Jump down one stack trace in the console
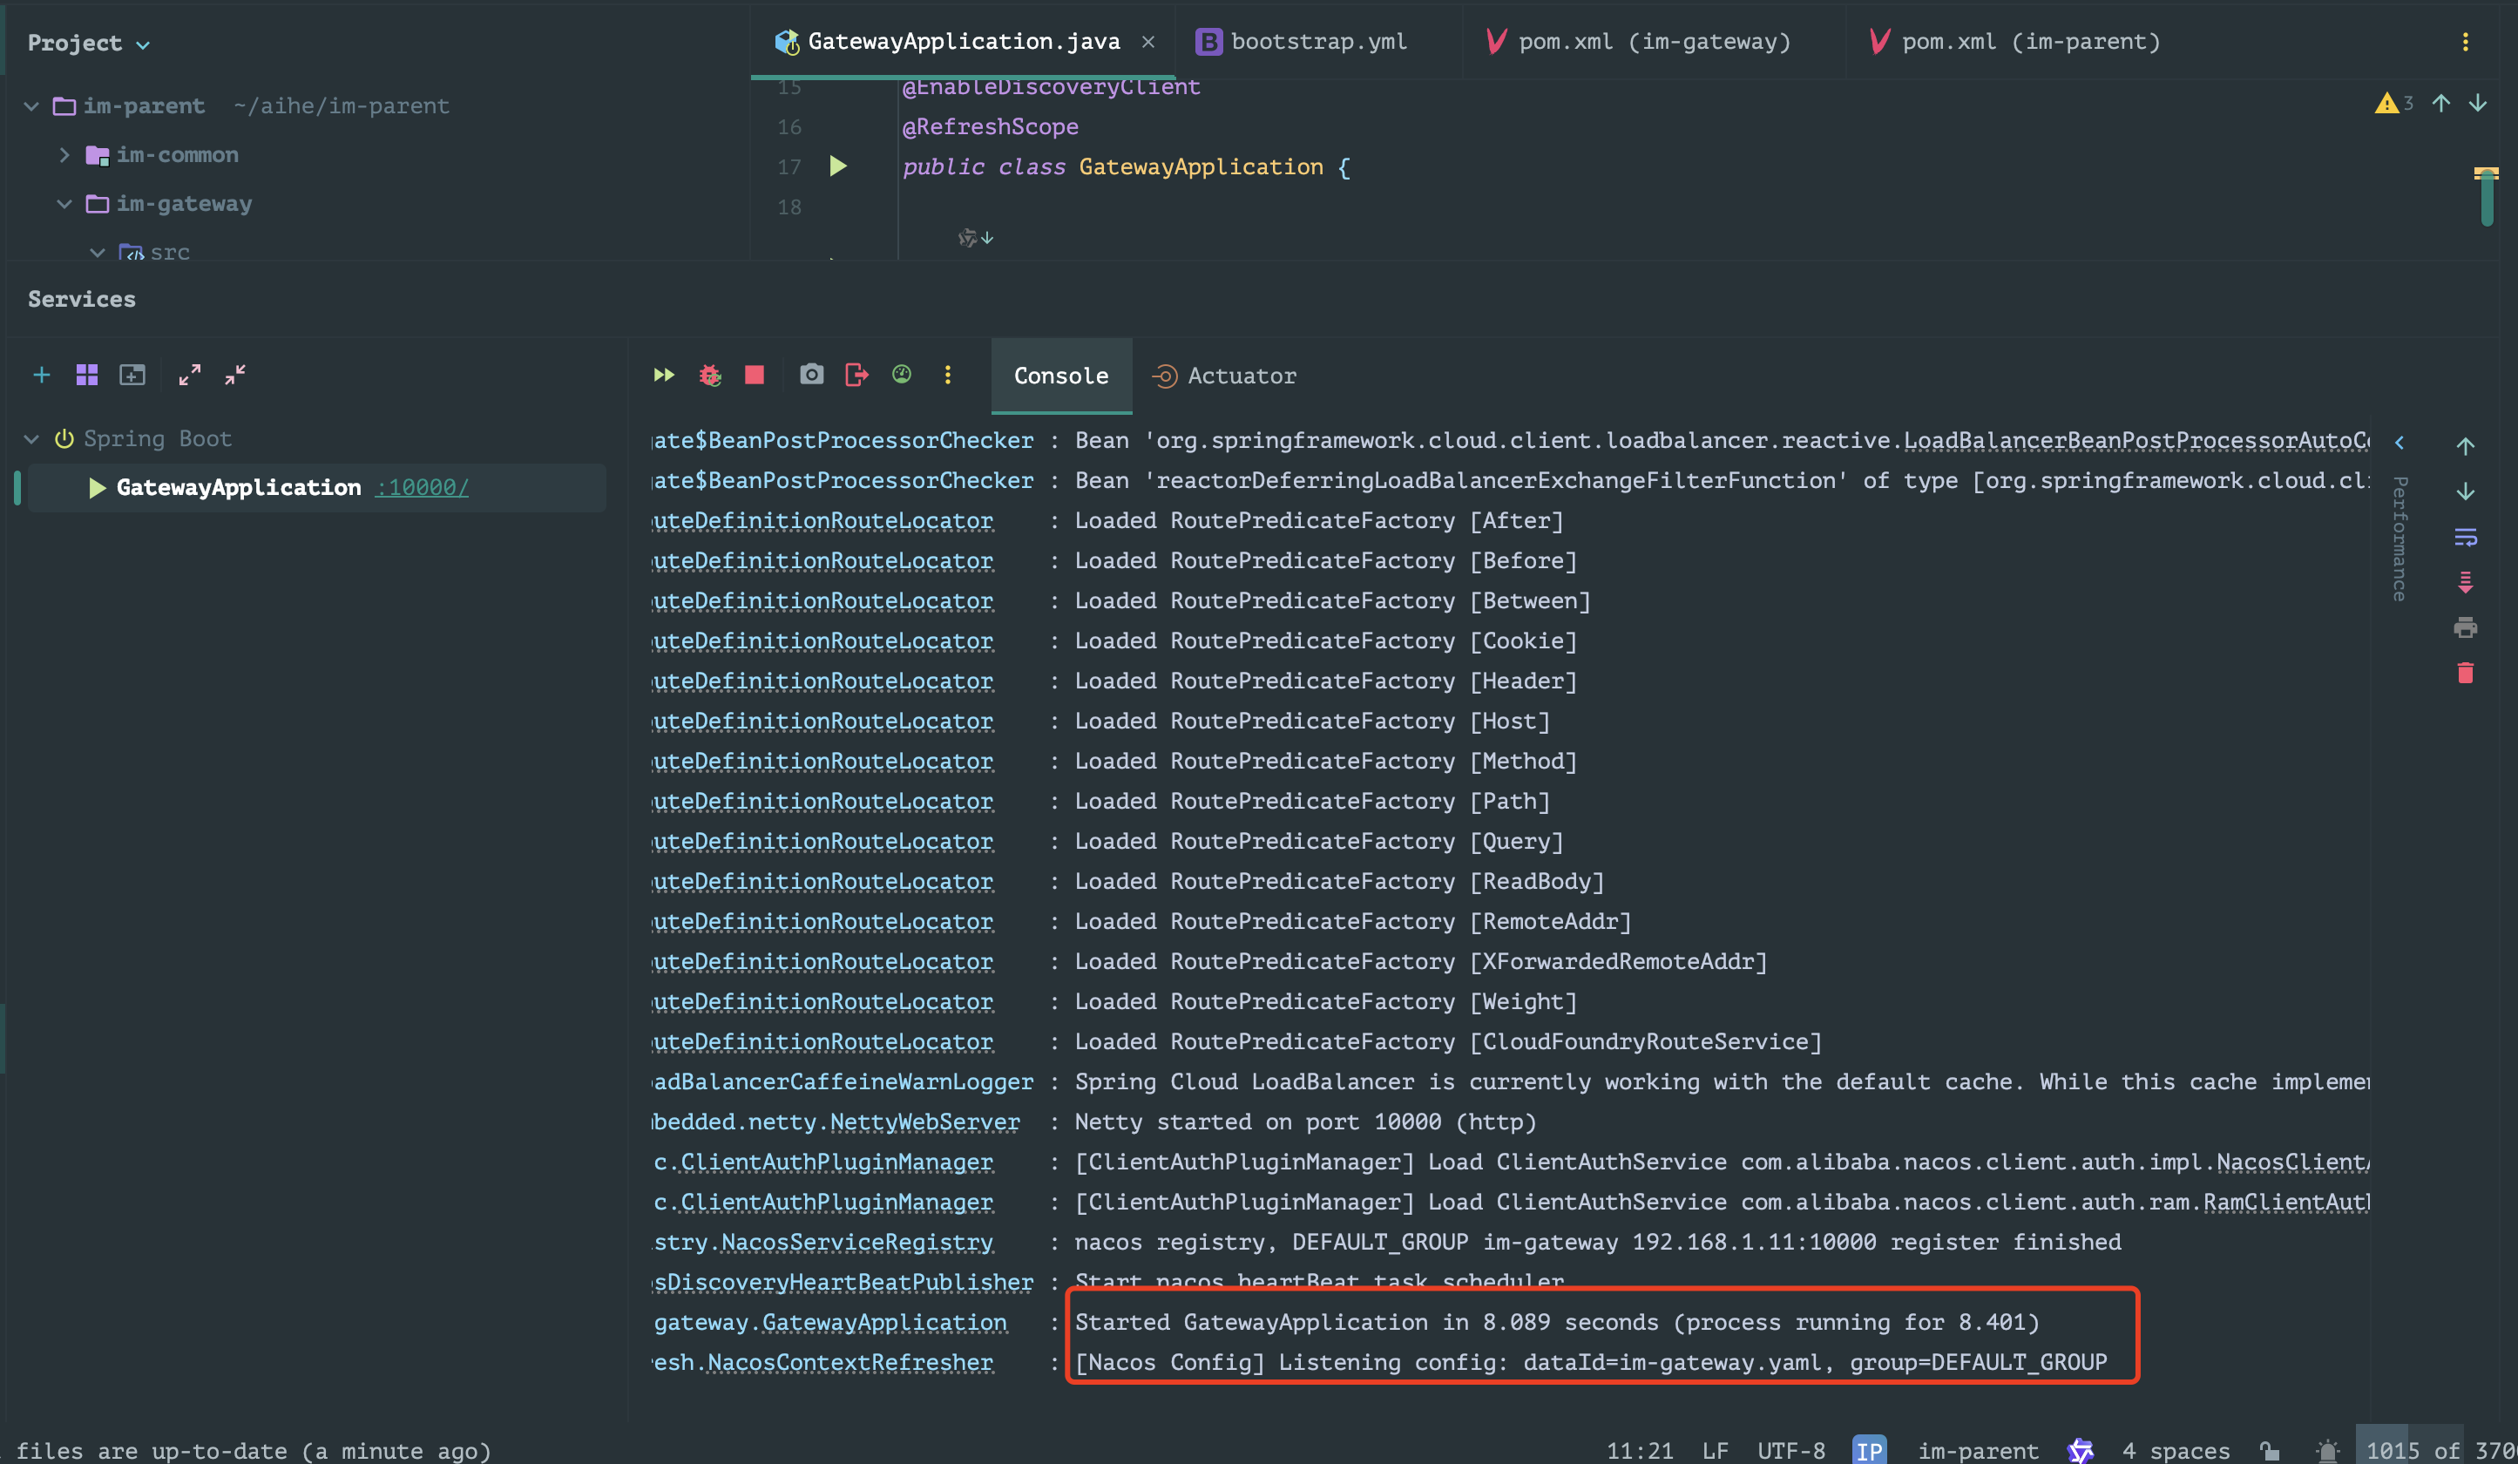This screenshot has width=2518, height=1464. (2465, 491)
